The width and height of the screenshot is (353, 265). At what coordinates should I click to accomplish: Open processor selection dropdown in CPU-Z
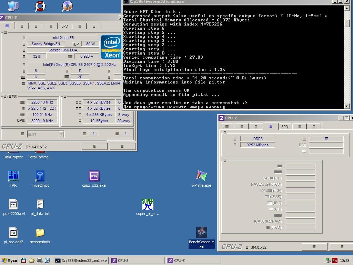click(x=61, y=134)
